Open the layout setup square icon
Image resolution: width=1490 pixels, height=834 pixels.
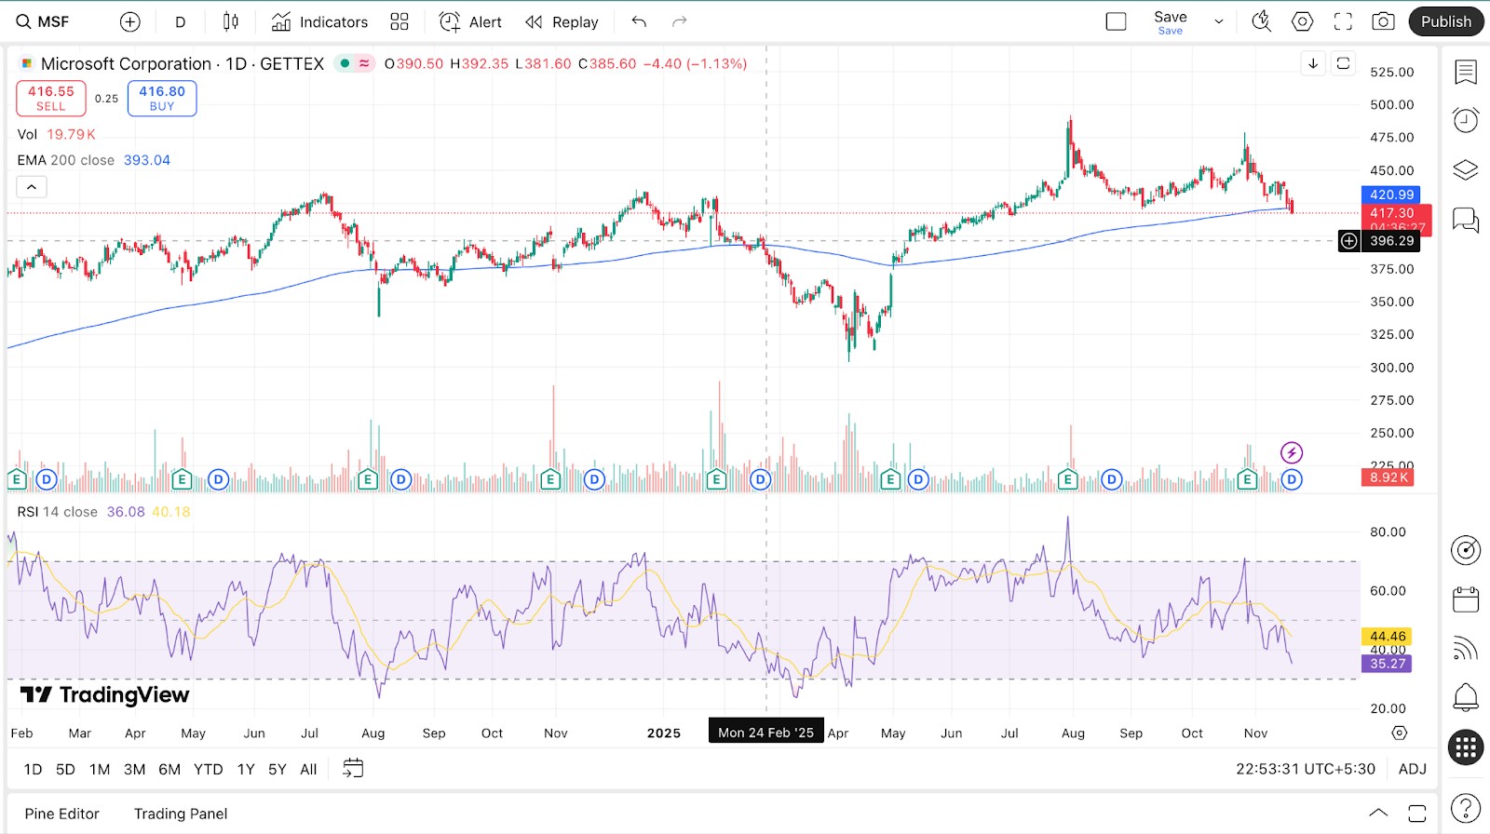(x=1116, y=21)
